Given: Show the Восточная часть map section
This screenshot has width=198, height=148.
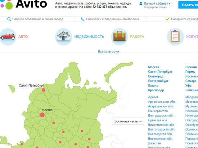Looking at the screenshot, I should click(x=128, y=121).
